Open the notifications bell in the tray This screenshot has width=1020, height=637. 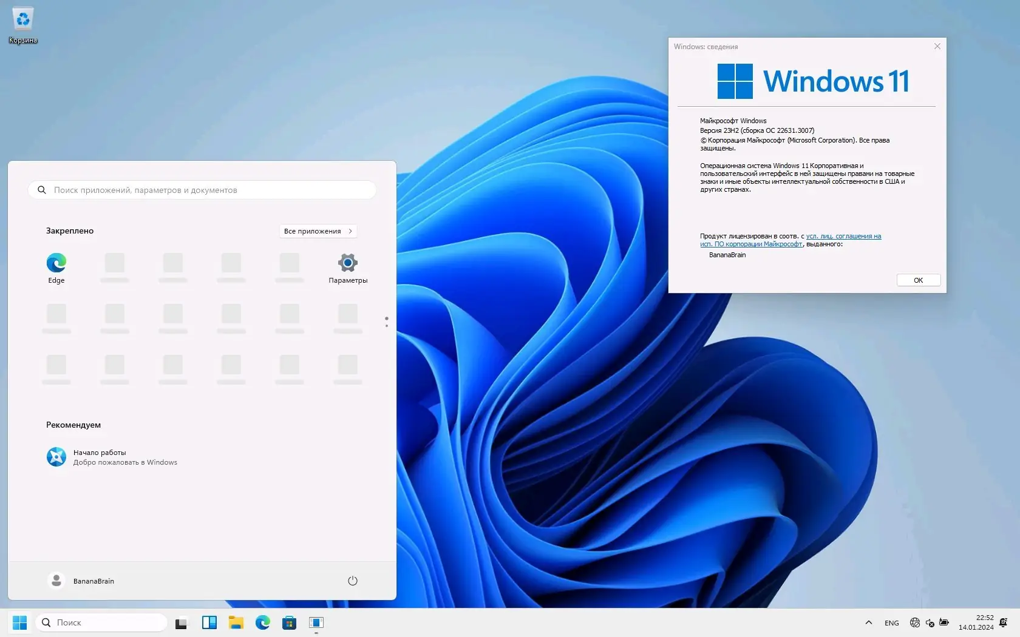tap(1003, 622)
